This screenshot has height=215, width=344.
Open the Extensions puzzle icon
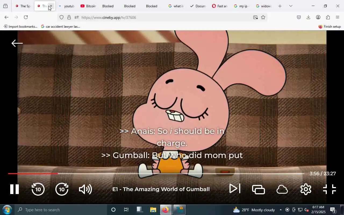[328, 17]
